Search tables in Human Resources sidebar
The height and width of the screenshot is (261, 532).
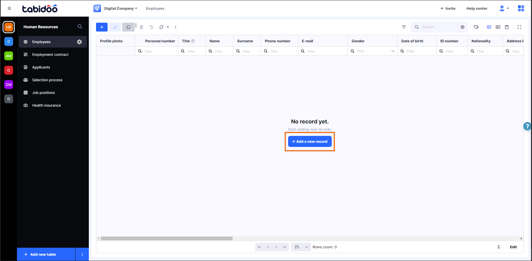tap(80, 27)
